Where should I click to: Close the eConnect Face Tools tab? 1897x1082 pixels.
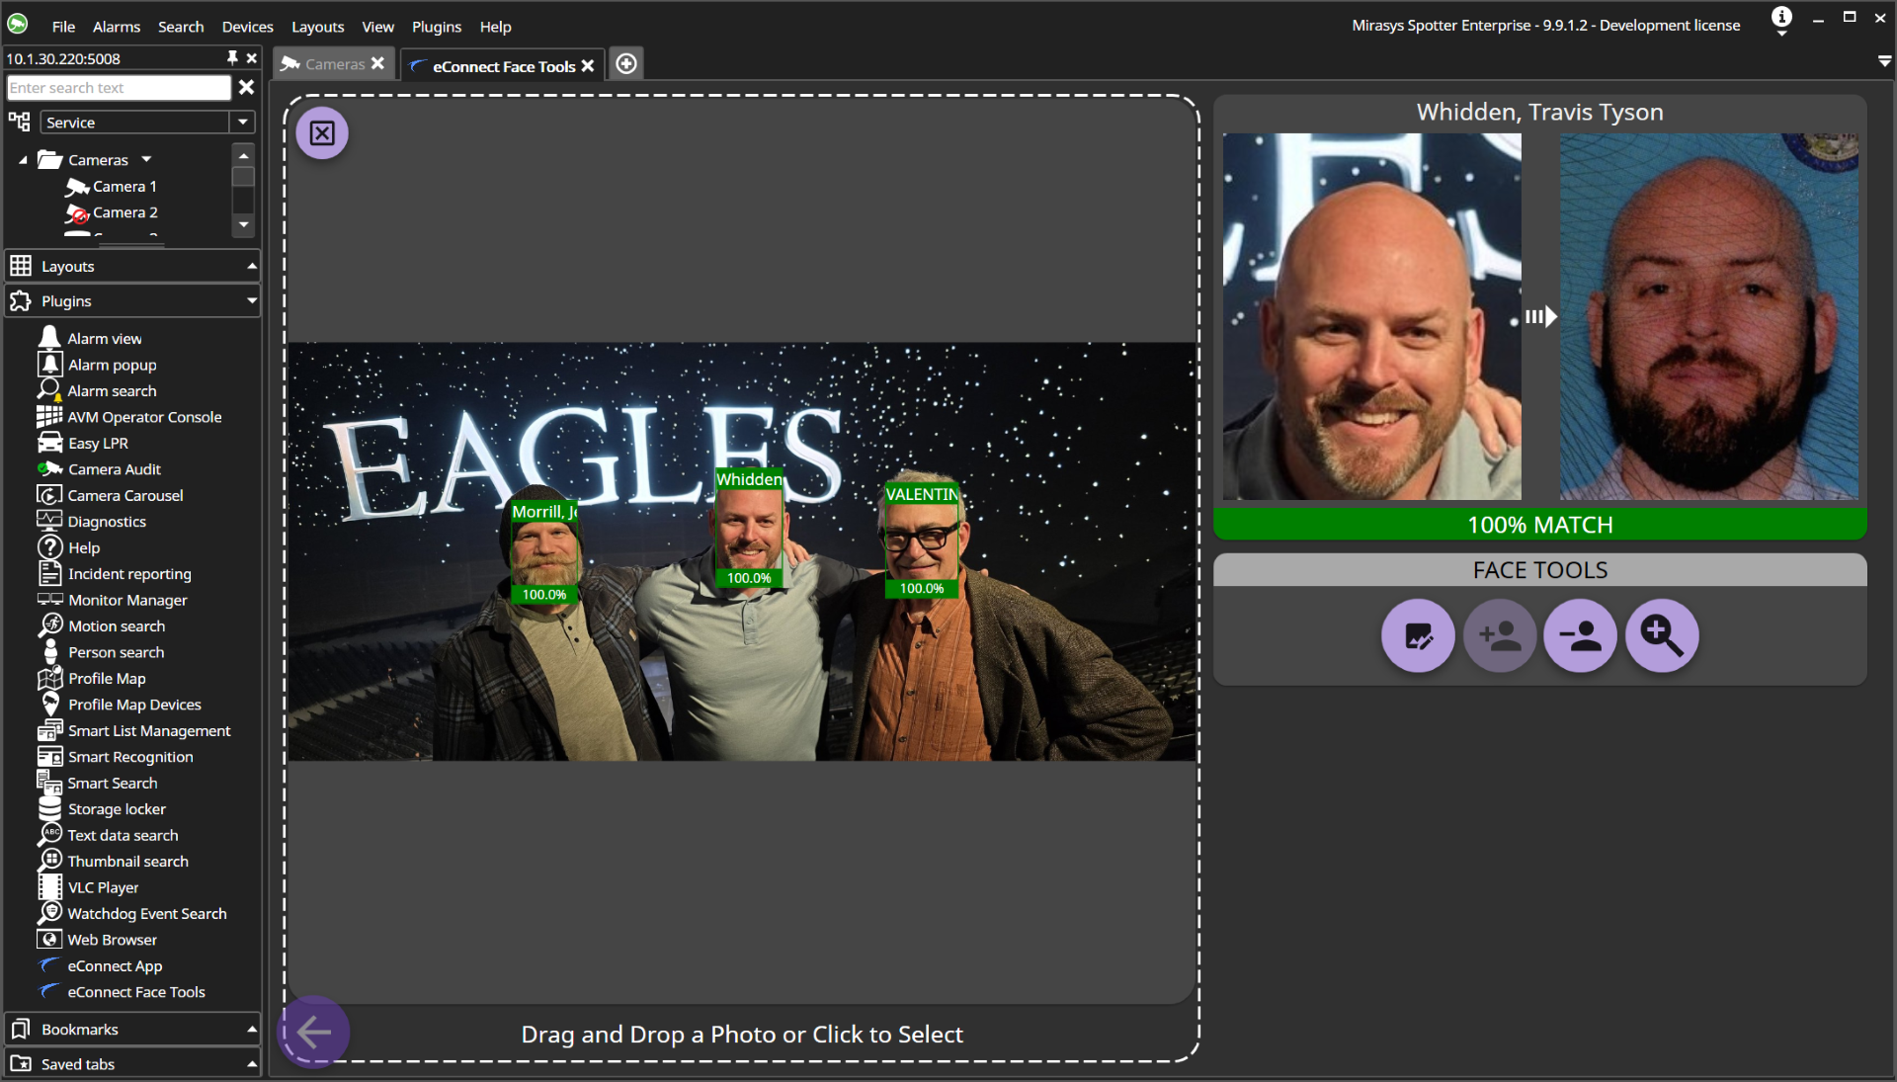(x=588, y=66)
